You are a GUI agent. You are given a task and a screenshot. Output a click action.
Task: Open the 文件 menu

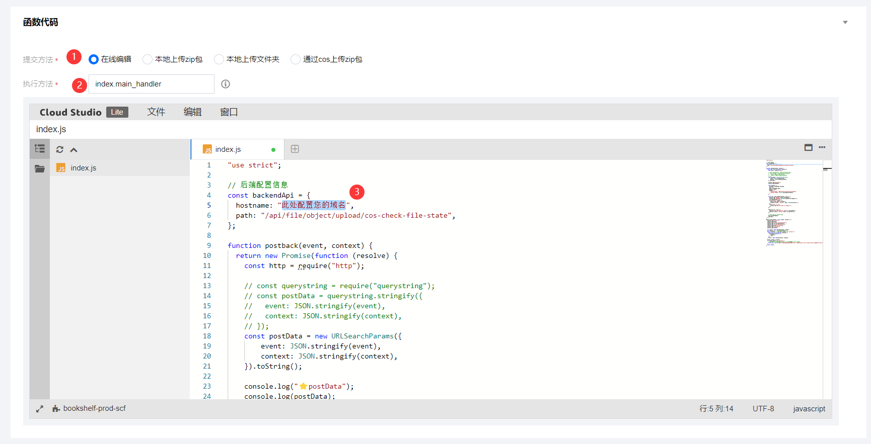click(156, 112)
